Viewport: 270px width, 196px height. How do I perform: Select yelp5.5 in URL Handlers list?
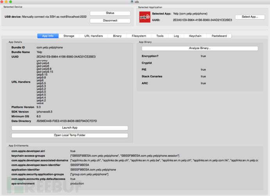[x=41, y=83]
